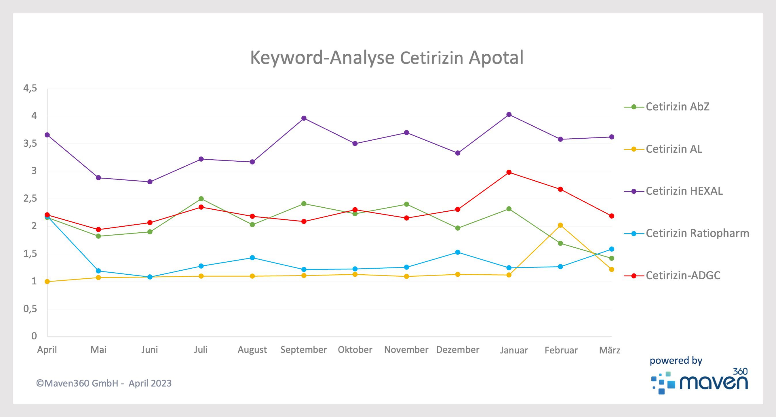Select the Cetirizin Ratiopharm legend entry
776x417 pixels.
[697, 233]
